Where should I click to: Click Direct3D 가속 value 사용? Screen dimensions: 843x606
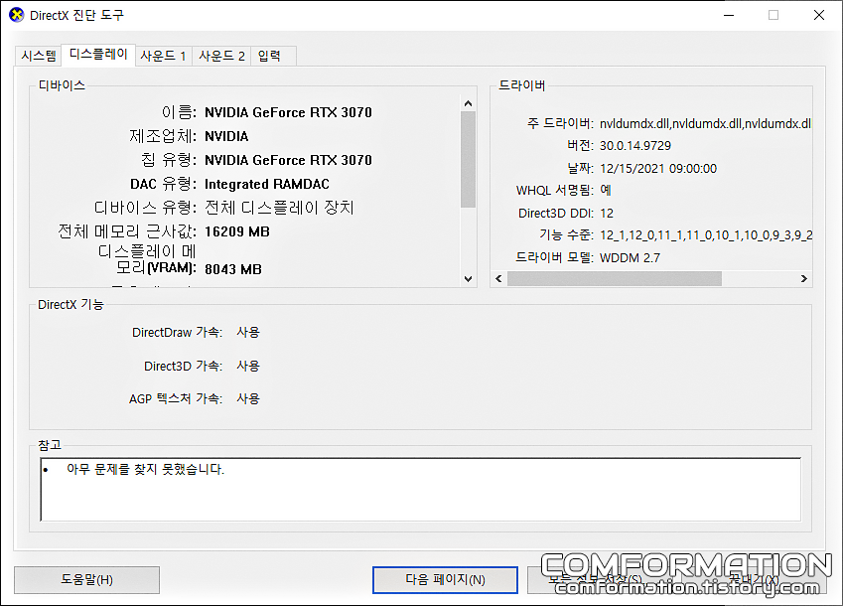pyautogui.click(x=248, y=367)
